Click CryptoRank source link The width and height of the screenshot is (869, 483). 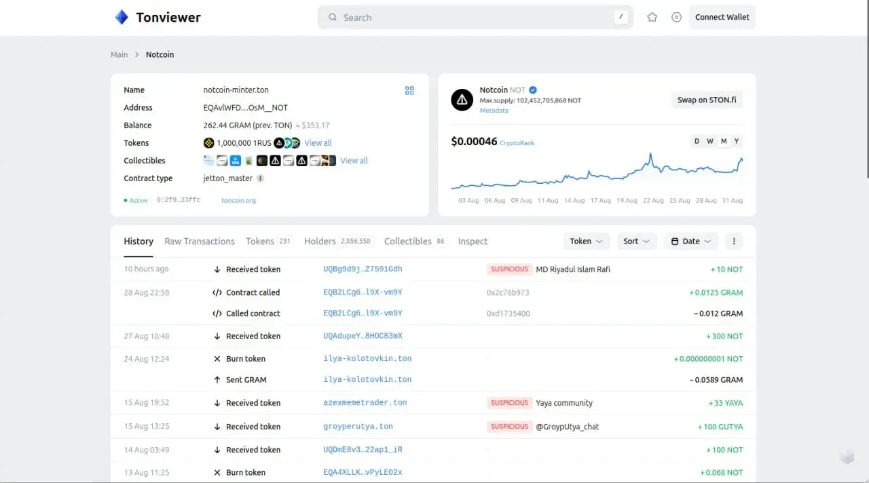pos(517,143)
